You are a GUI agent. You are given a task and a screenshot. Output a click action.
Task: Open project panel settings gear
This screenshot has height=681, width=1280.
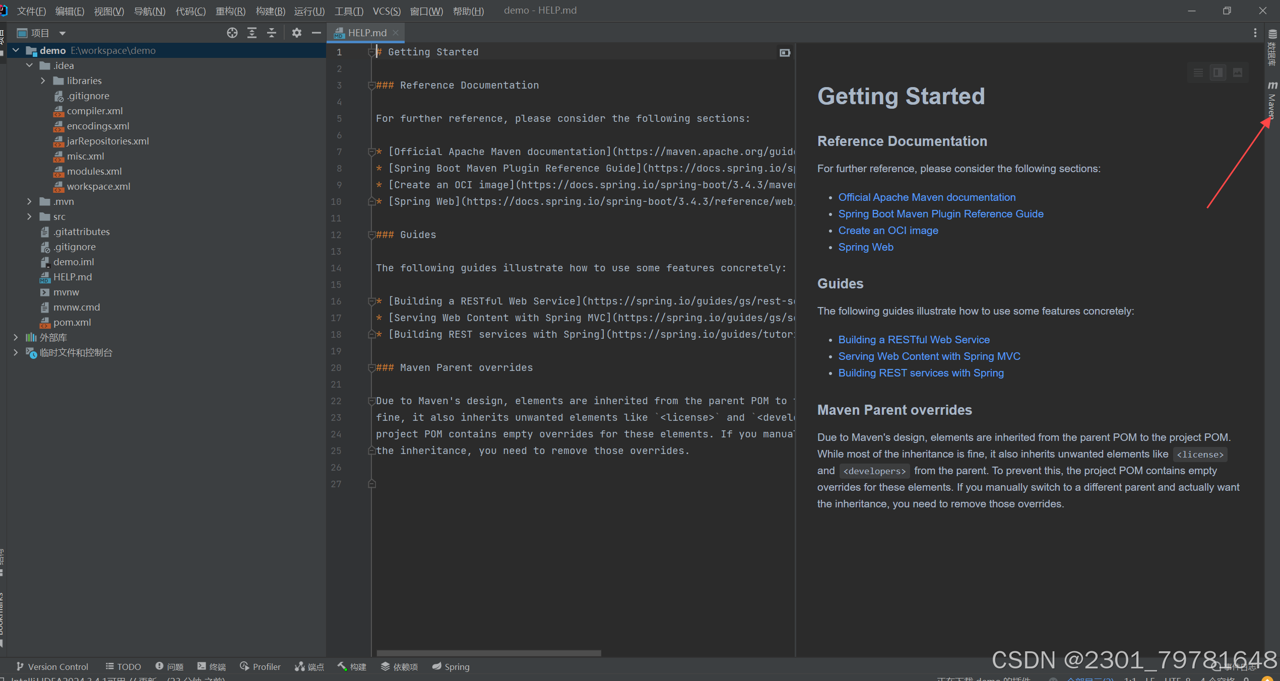(x=296, y=33)
